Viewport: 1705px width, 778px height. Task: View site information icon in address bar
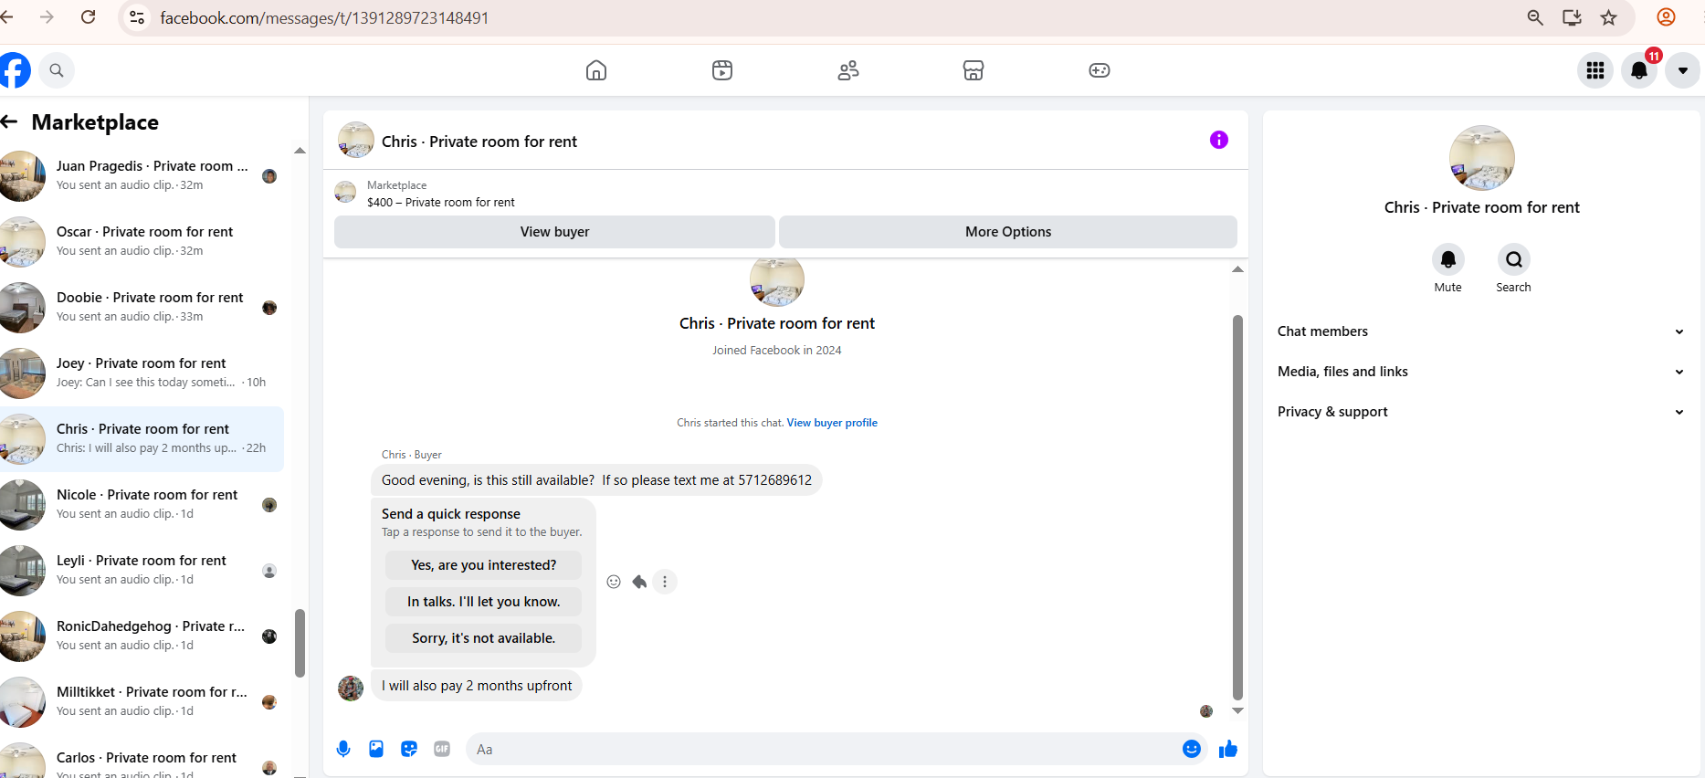(137, 17)
